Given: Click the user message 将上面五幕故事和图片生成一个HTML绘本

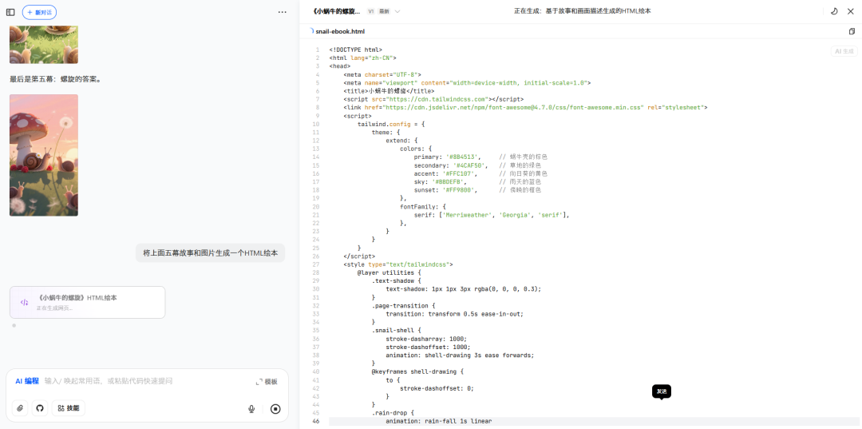Looking at the screenshot, I should pyautogui.click(x=211, y=253).
